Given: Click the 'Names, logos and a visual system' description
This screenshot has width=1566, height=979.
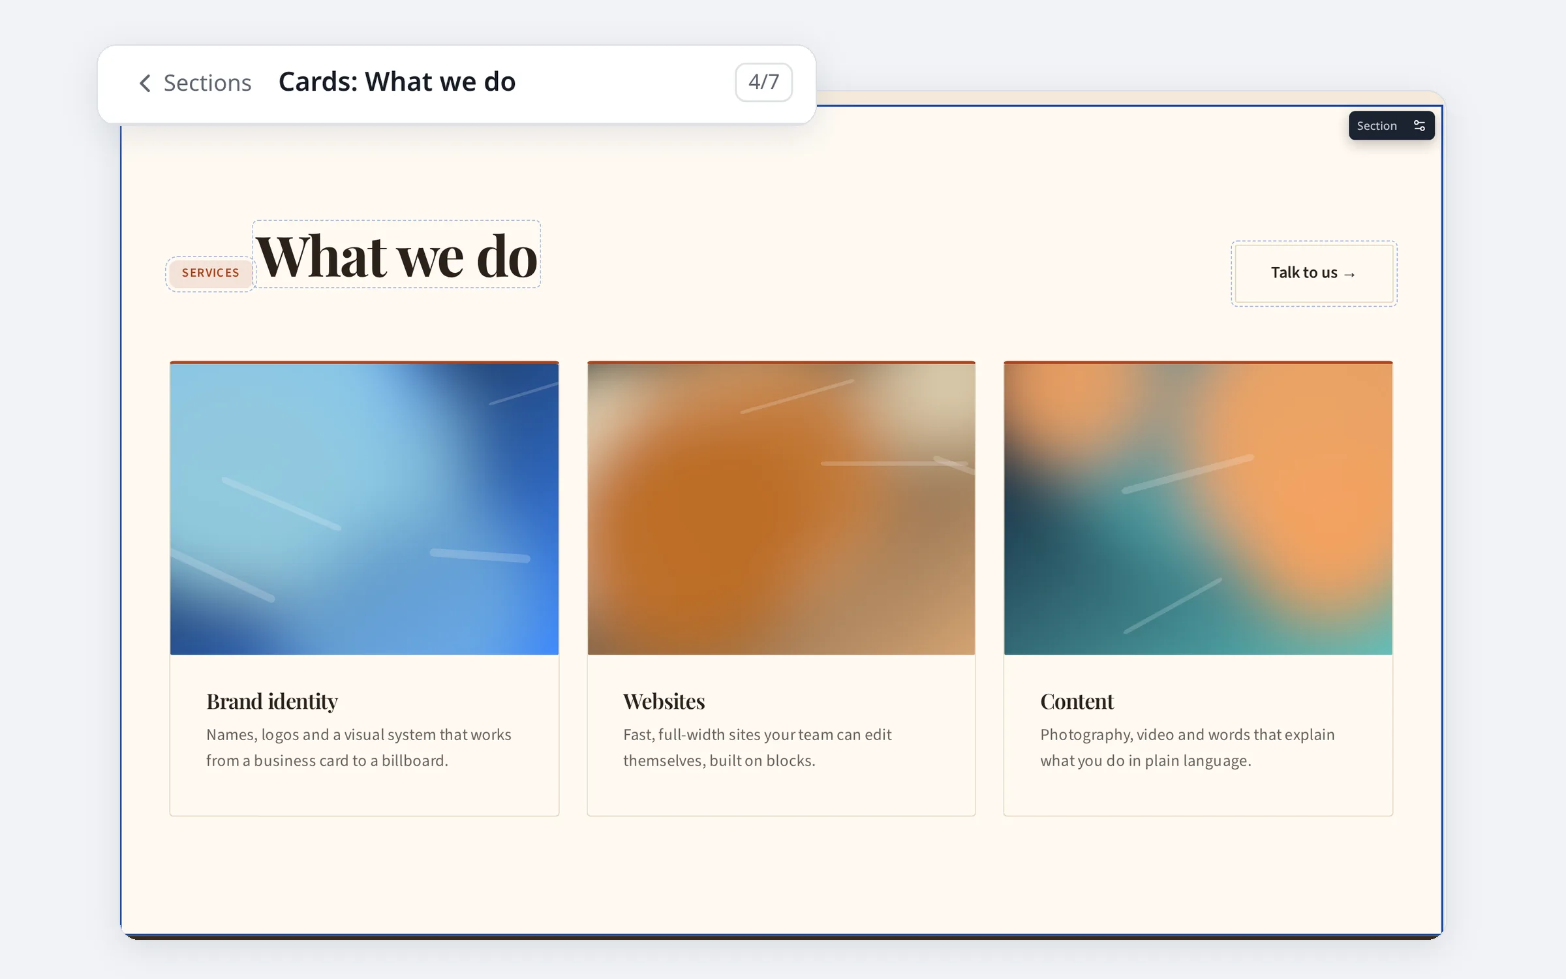Looking at the screenshot, I should click(x=359, y=748).
